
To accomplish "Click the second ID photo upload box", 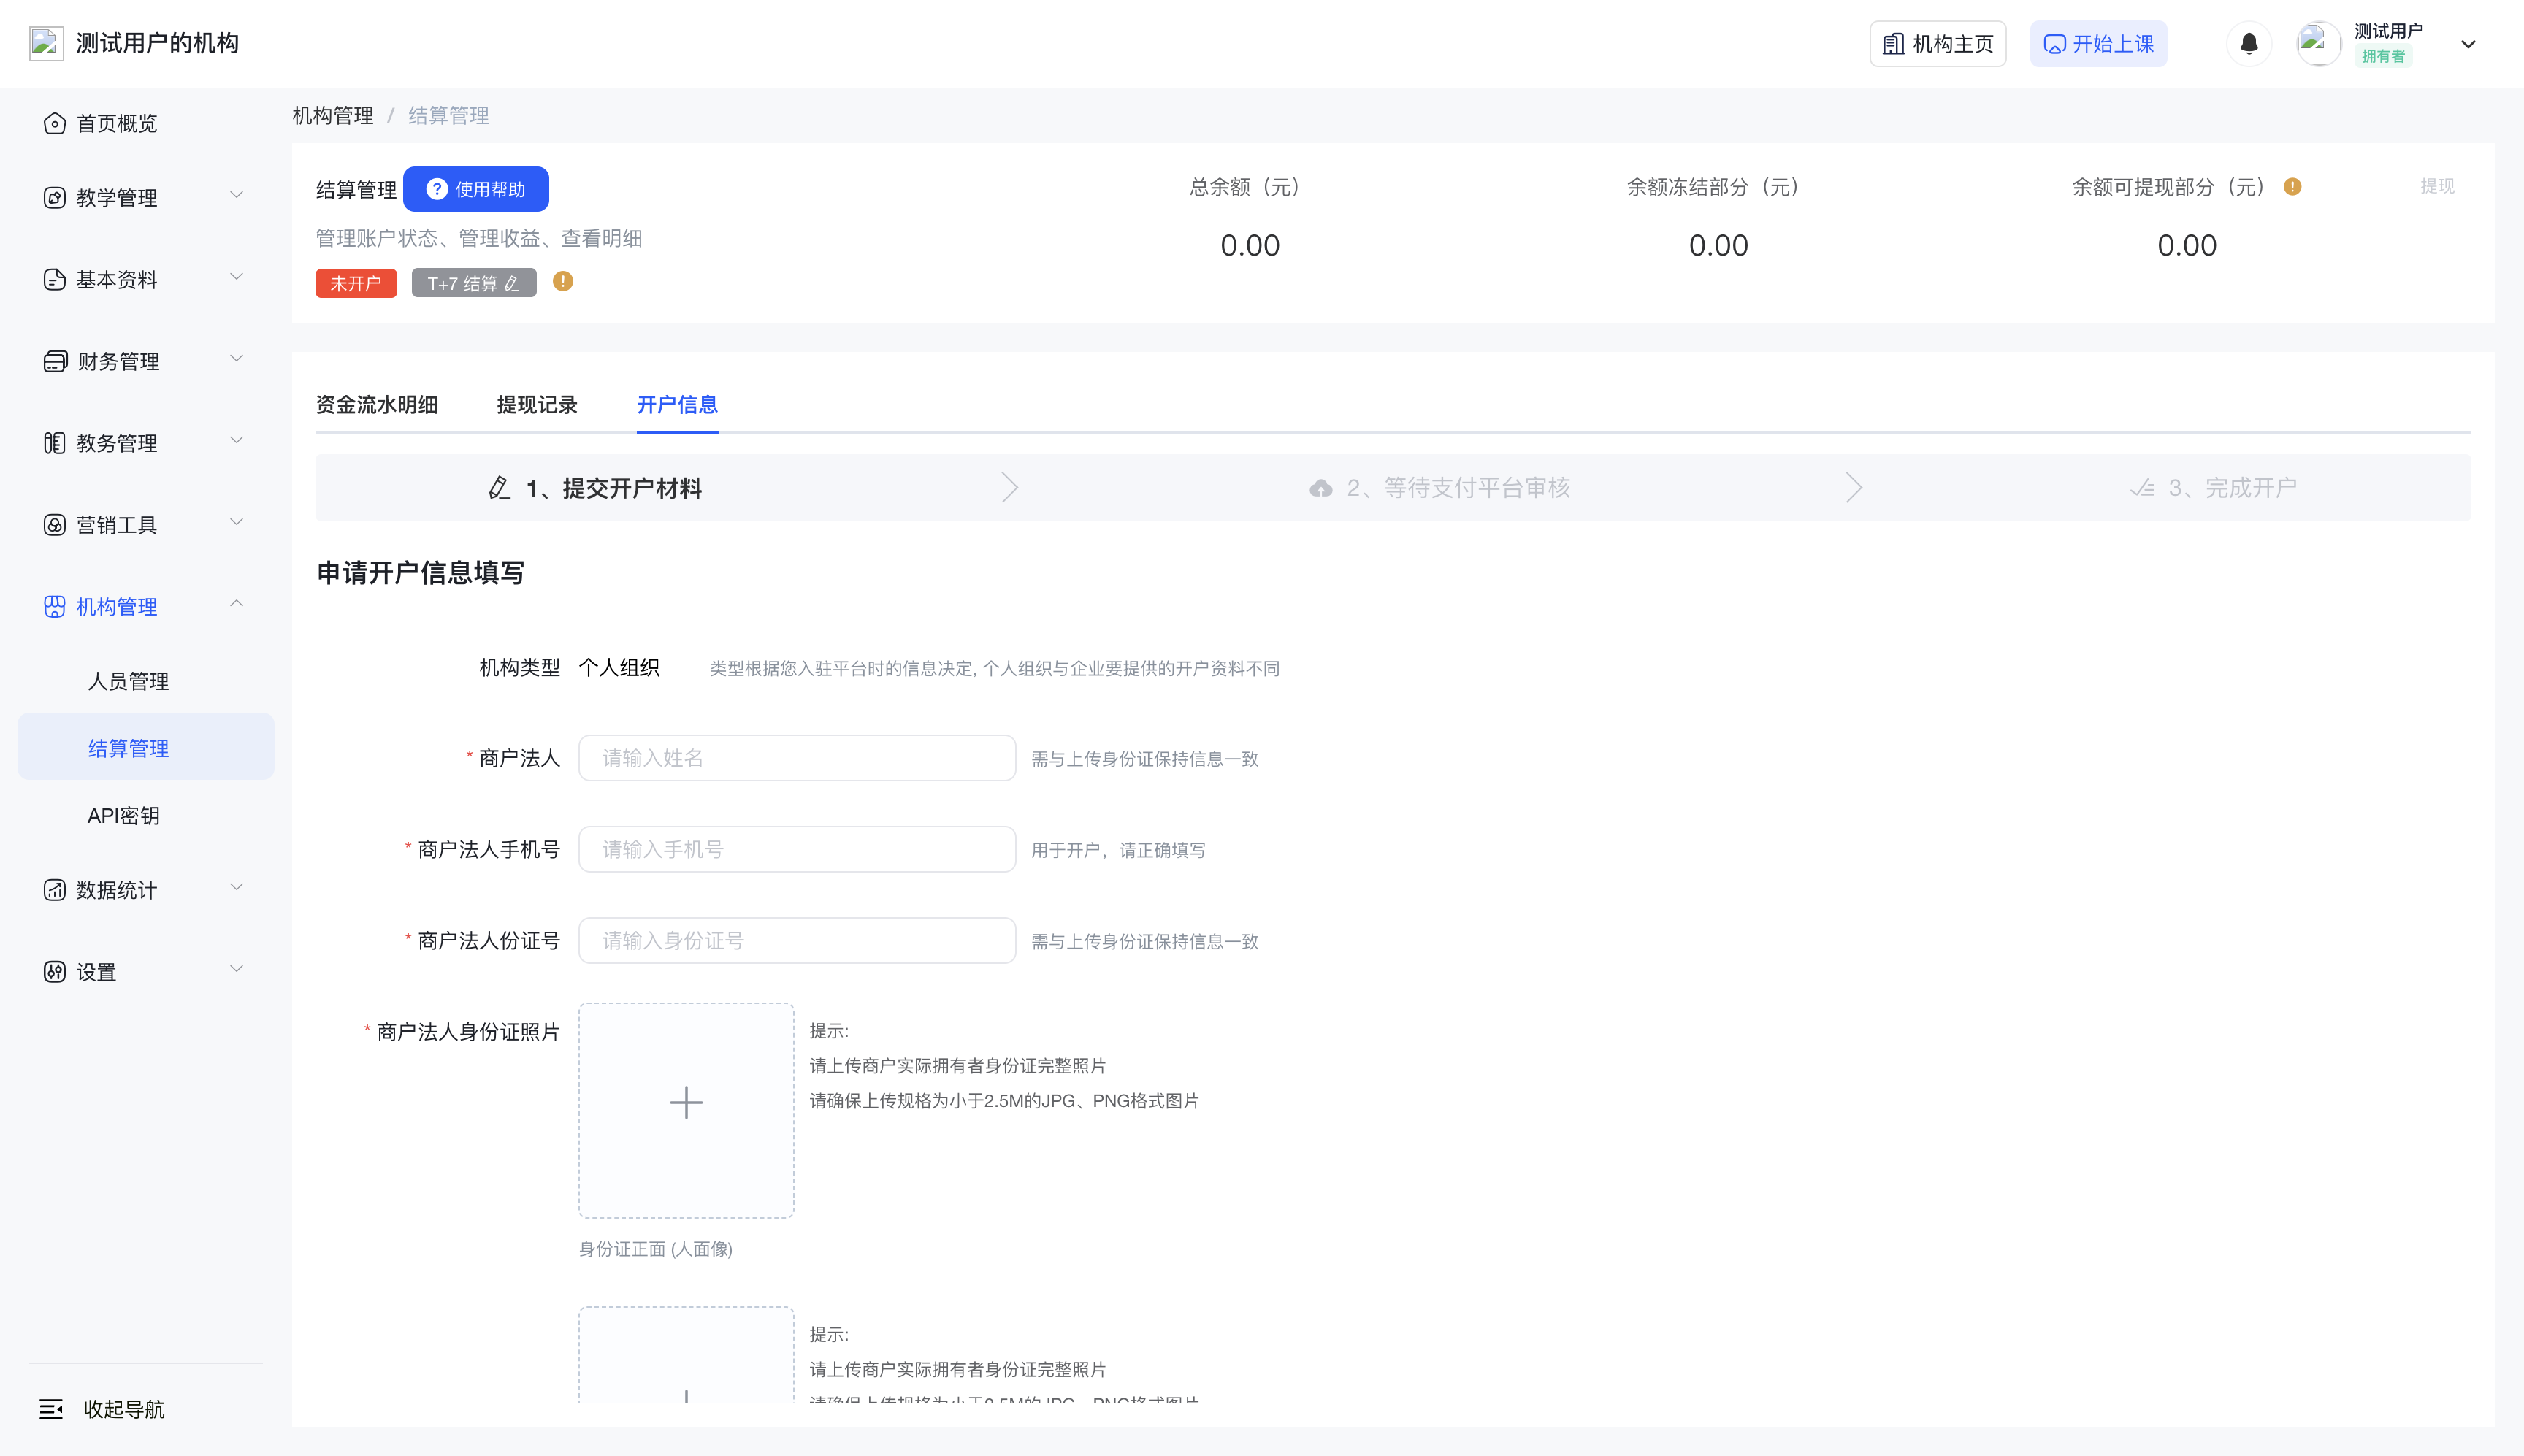I will point(686,1355).
